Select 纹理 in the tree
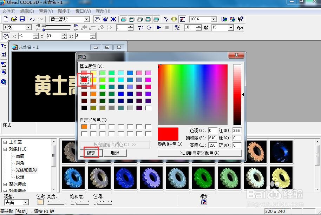The height and width of the screenshot is (215, 321). tap(20, 177)
